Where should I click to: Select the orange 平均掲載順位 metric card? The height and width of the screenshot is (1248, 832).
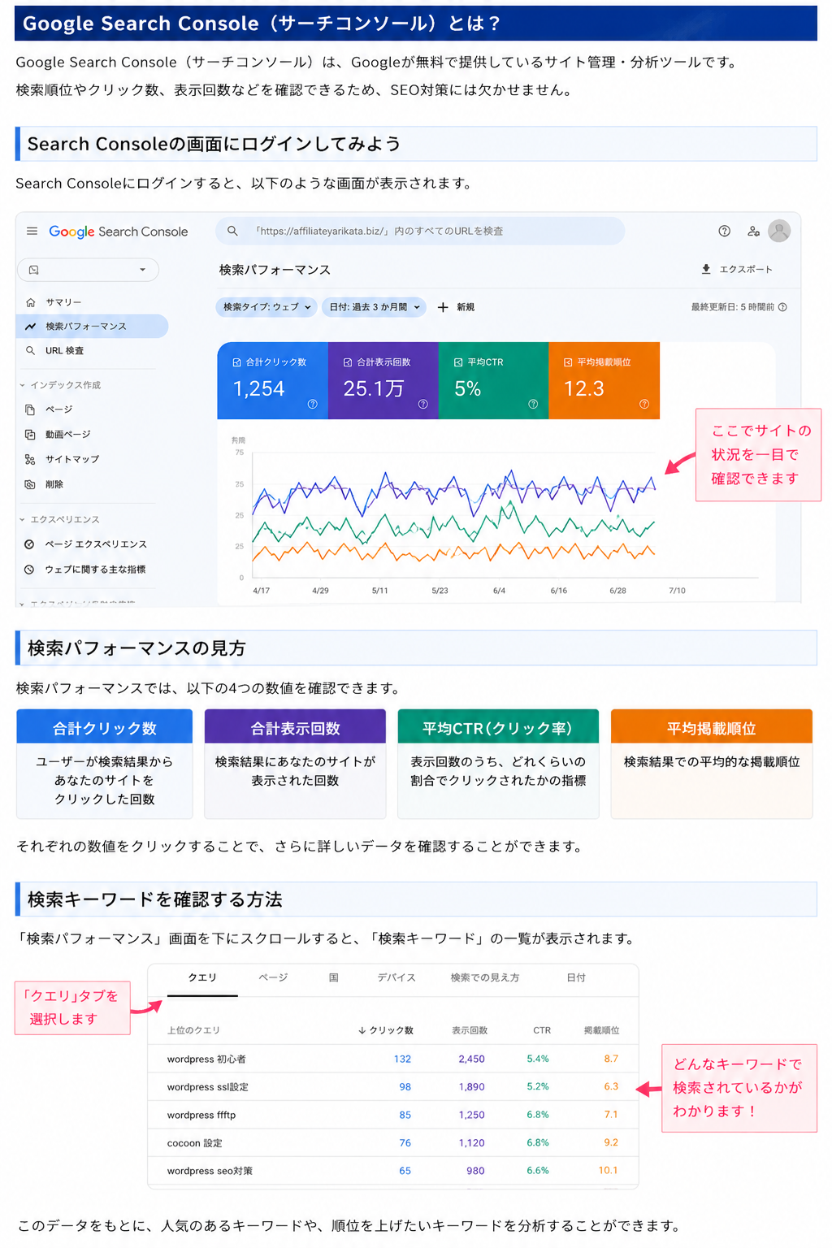point(604,380)
